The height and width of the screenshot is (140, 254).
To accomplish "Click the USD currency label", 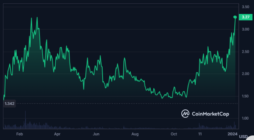I will click(x=243, y=137).
